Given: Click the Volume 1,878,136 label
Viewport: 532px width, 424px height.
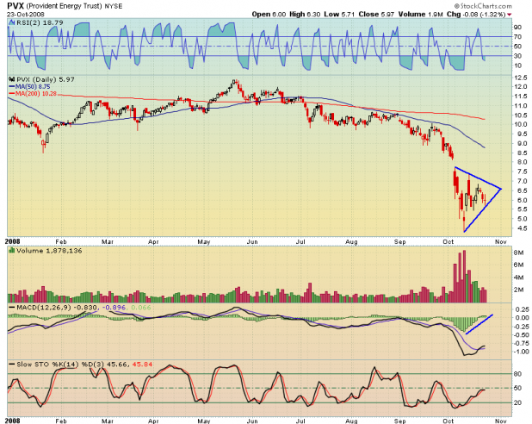Looking at the screenshot, I should coord(49,251).
